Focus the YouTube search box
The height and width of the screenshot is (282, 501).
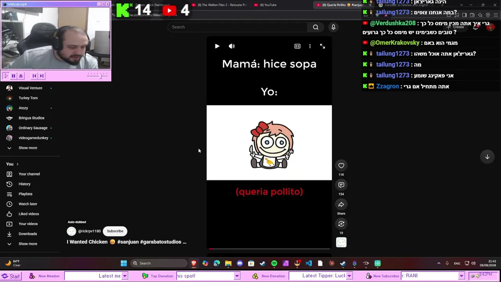click(x=238, y=27)
